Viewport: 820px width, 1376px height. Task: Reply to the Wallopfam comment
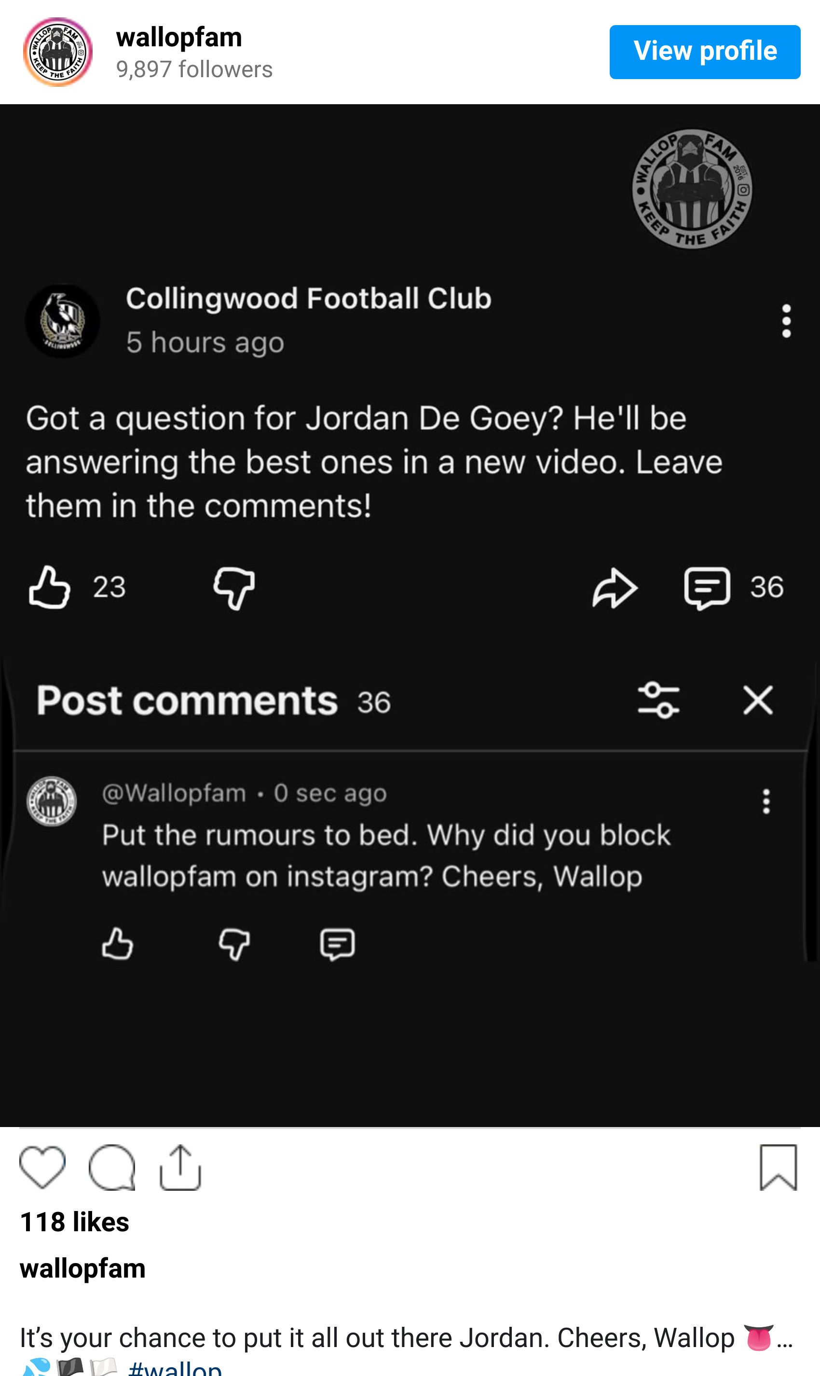(x=337, y=944)
